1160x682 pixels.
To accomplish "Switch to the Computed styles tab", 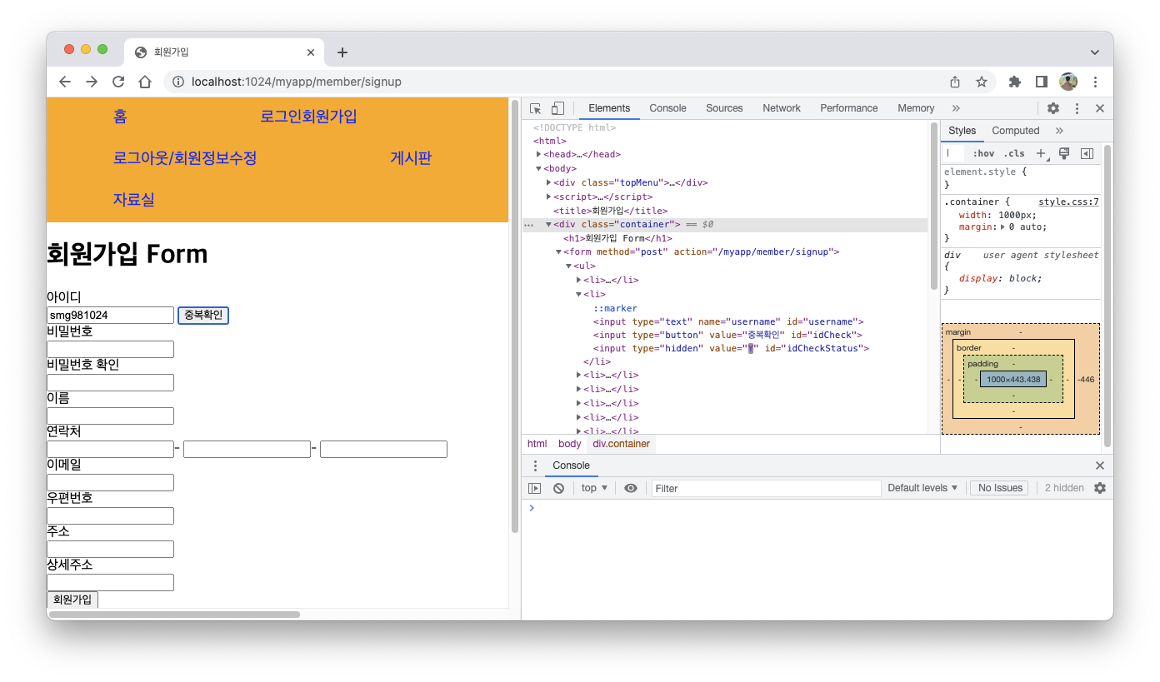I will point(1016,131).
